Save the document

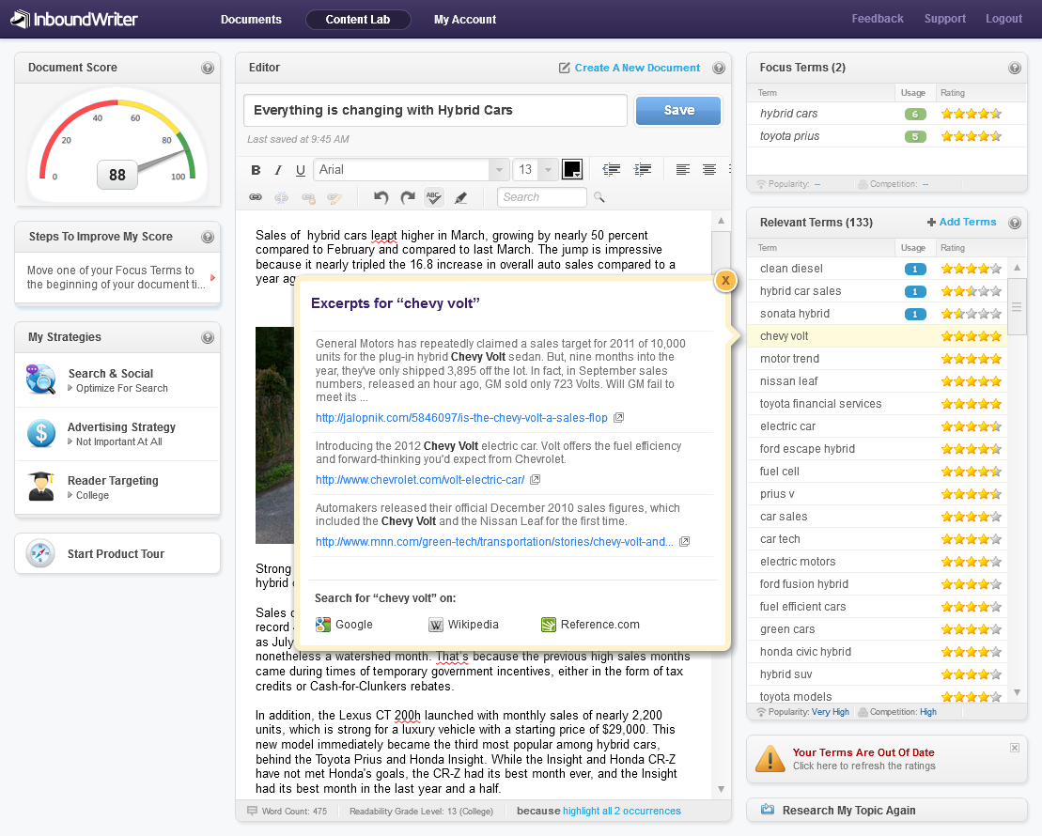677,110
